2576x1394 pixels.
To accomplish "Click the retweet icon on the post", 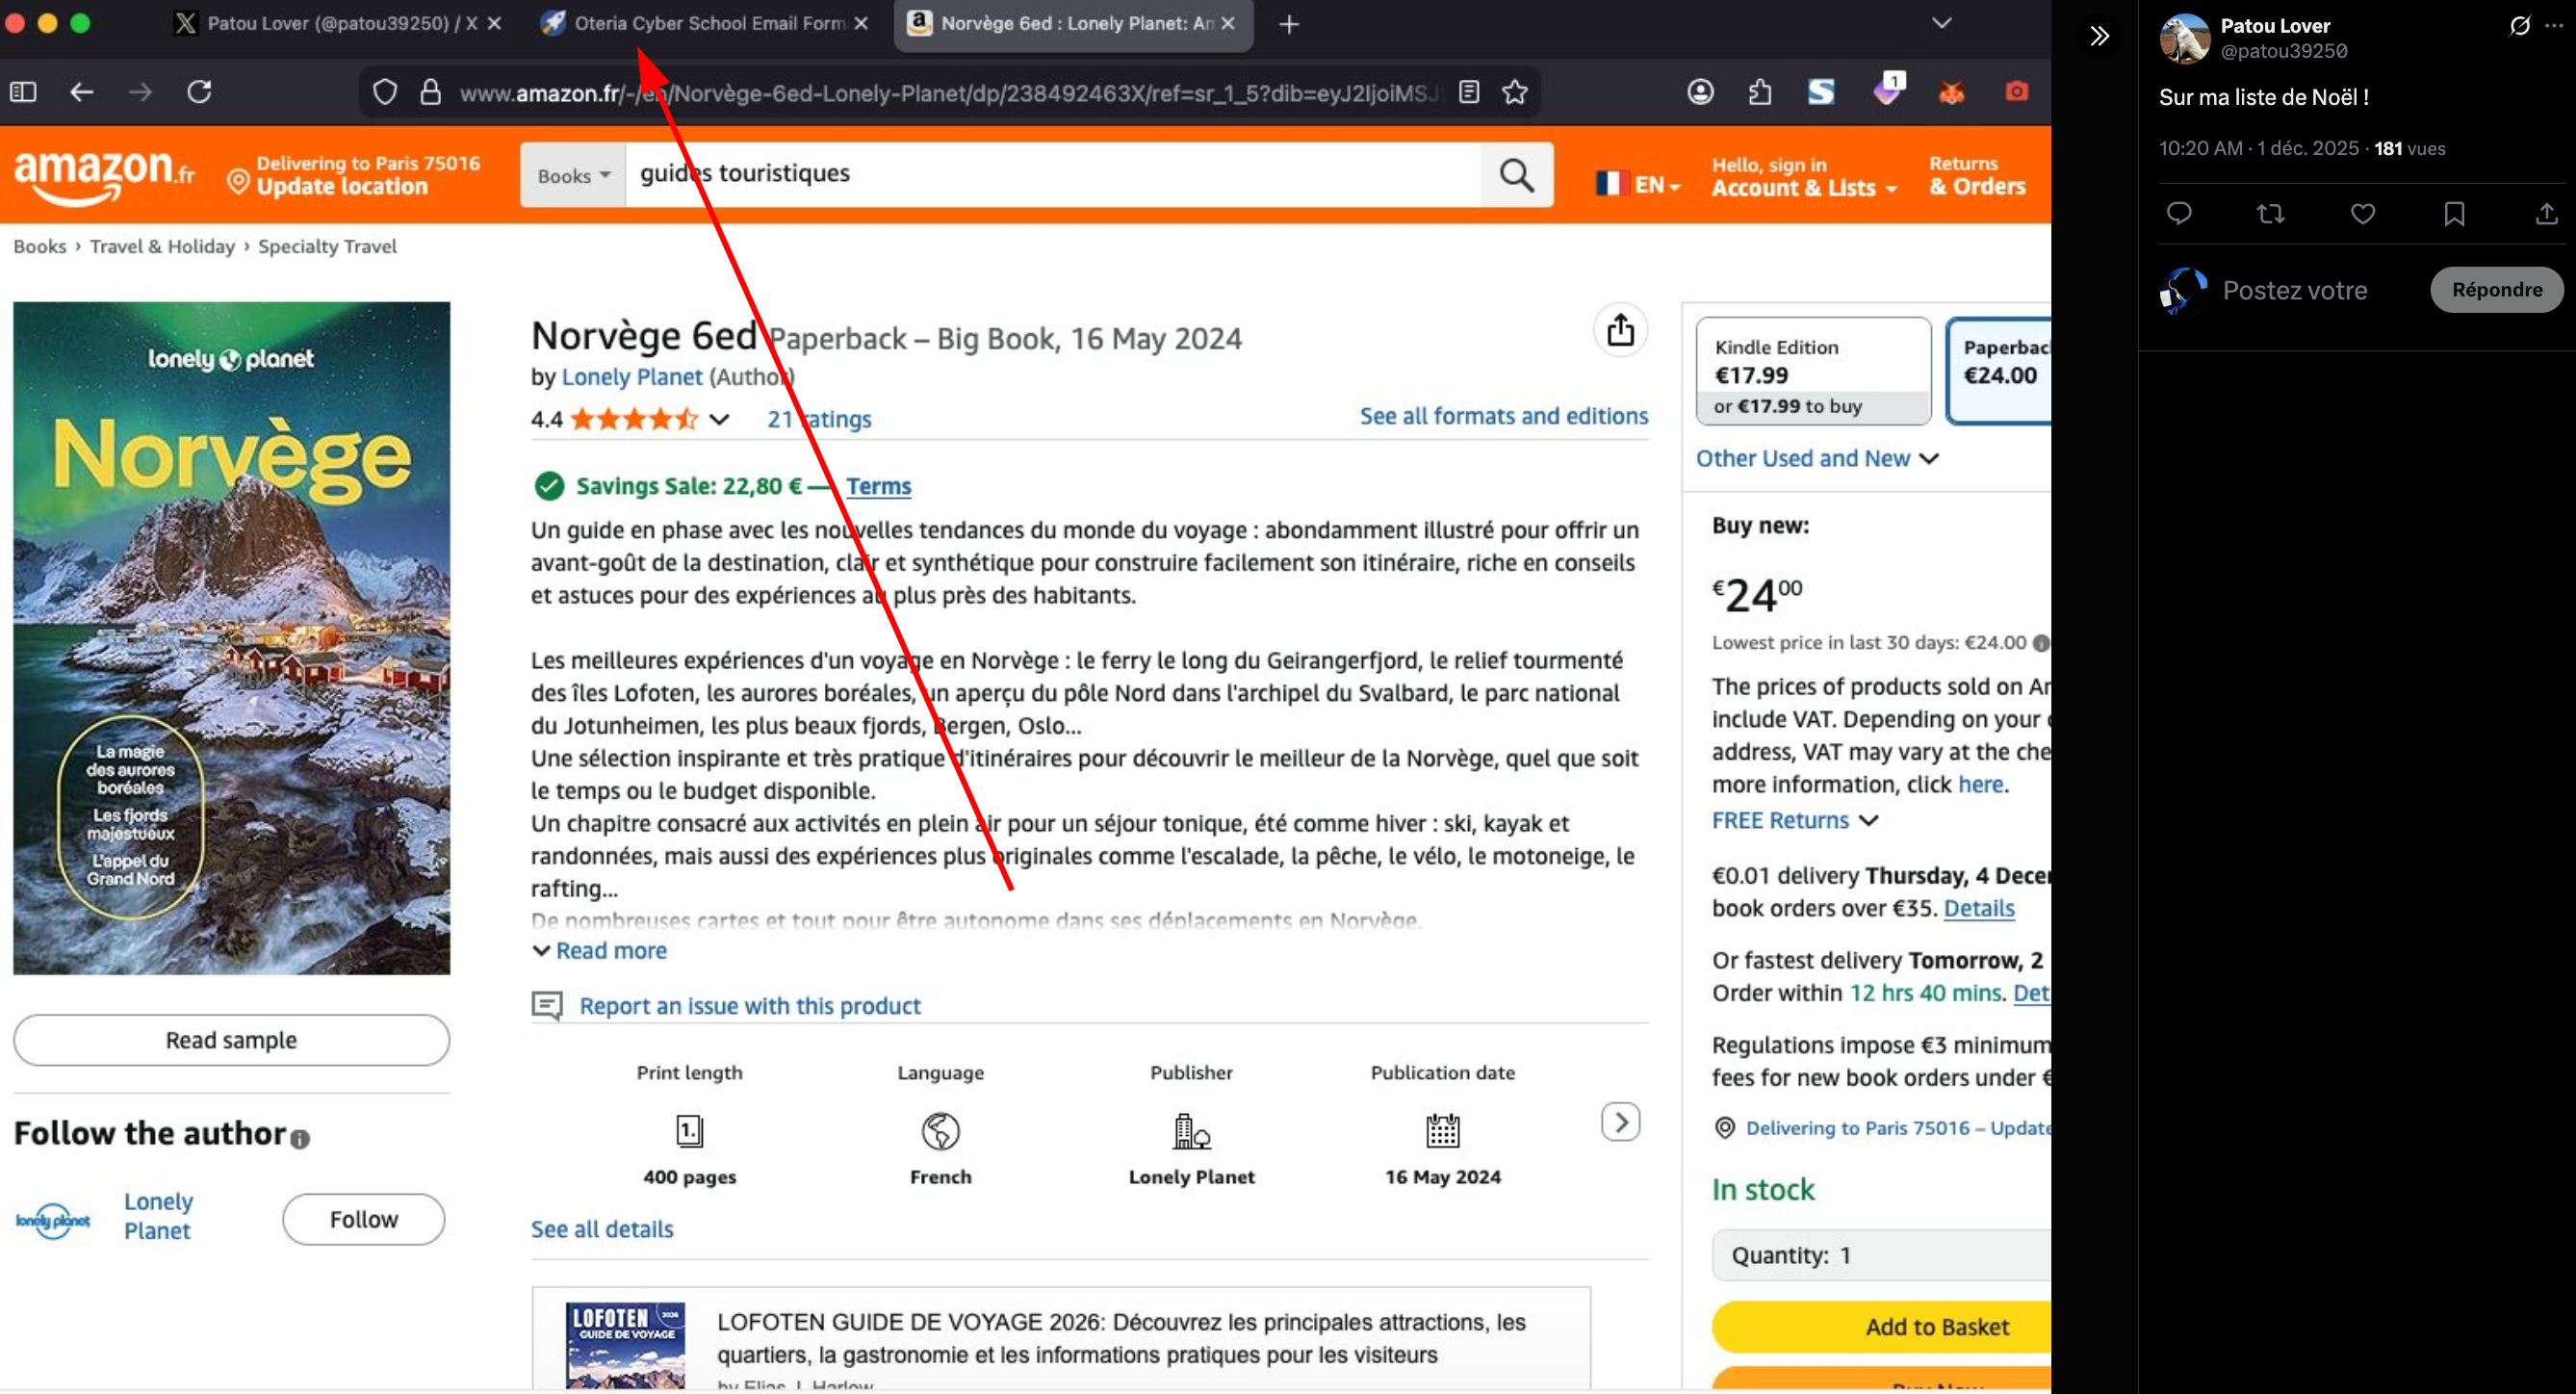I will point(2270,214).
